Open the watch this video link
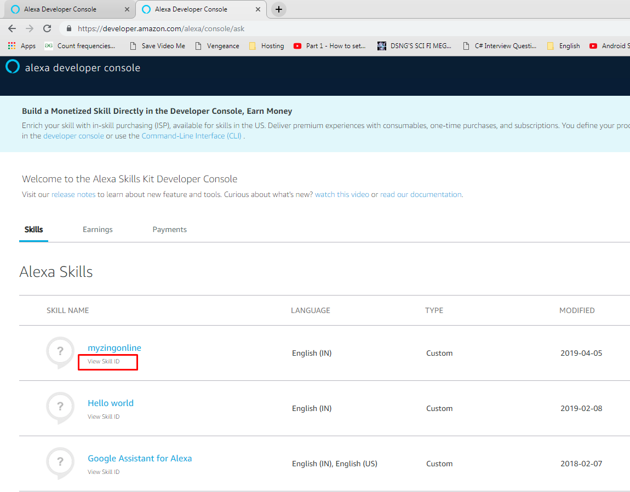Image resolution: width=630 pixels, height=492 pixels. [342, 194]
